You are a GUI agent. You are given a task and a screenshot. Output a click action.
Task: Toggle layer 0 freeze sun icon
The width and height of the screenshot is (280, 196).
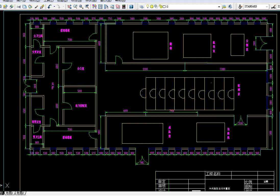pyautogui.click(x=152, y=7)
